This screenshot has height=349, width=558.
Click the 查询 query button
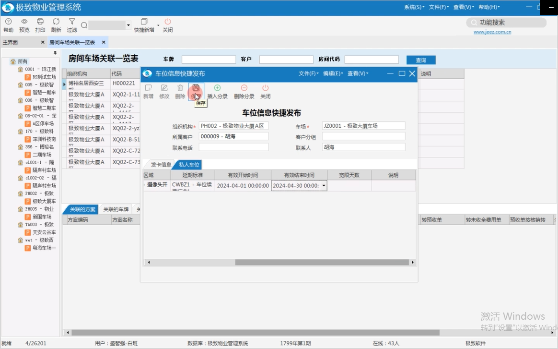pyautogui.click(x=421, y=60)
